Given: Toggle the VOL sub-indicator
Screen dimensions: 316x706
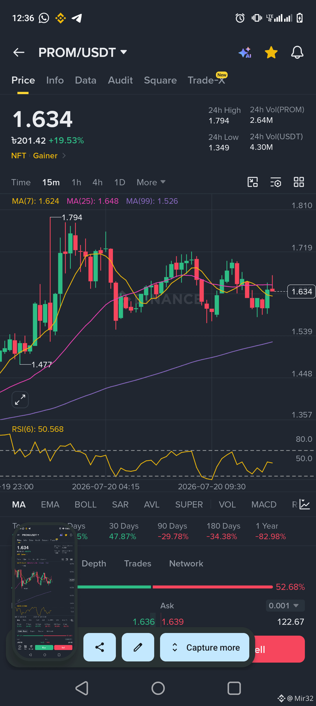Looking at the screenshot, I should click(227, 505).
